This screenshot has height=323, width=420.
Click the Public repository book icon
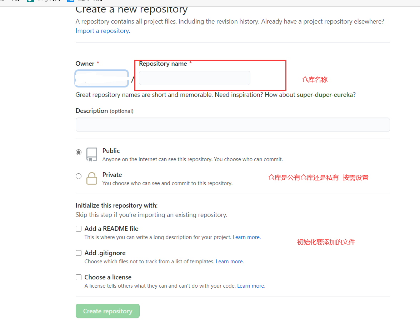pos(91,154)
